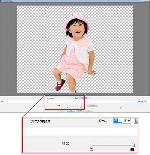
Task: Click the rightmost icon next to save preset
Action: 145,101
